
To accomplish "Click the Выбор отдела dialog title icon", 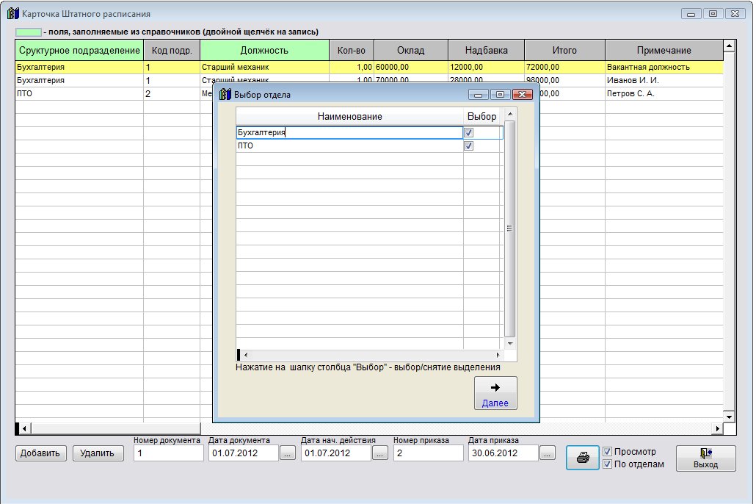I will pyautogui.click(x=225, y=94).
